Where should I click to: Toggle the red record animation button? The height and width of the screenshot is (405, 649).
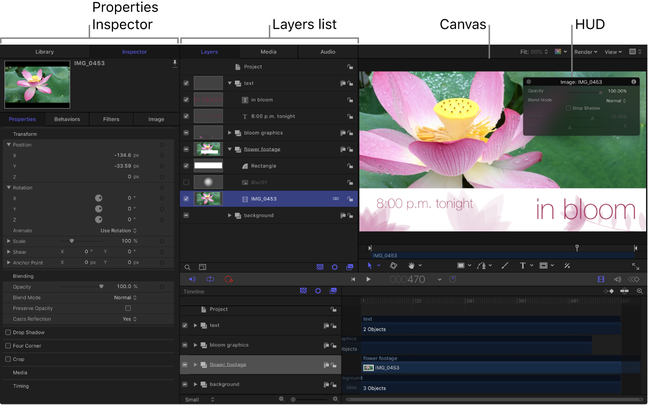pyautogui.click(x=229, y=279)
